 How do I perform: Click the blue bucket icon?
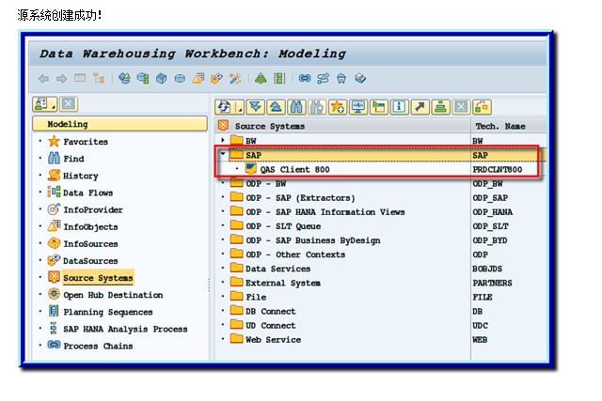point(341,79)
